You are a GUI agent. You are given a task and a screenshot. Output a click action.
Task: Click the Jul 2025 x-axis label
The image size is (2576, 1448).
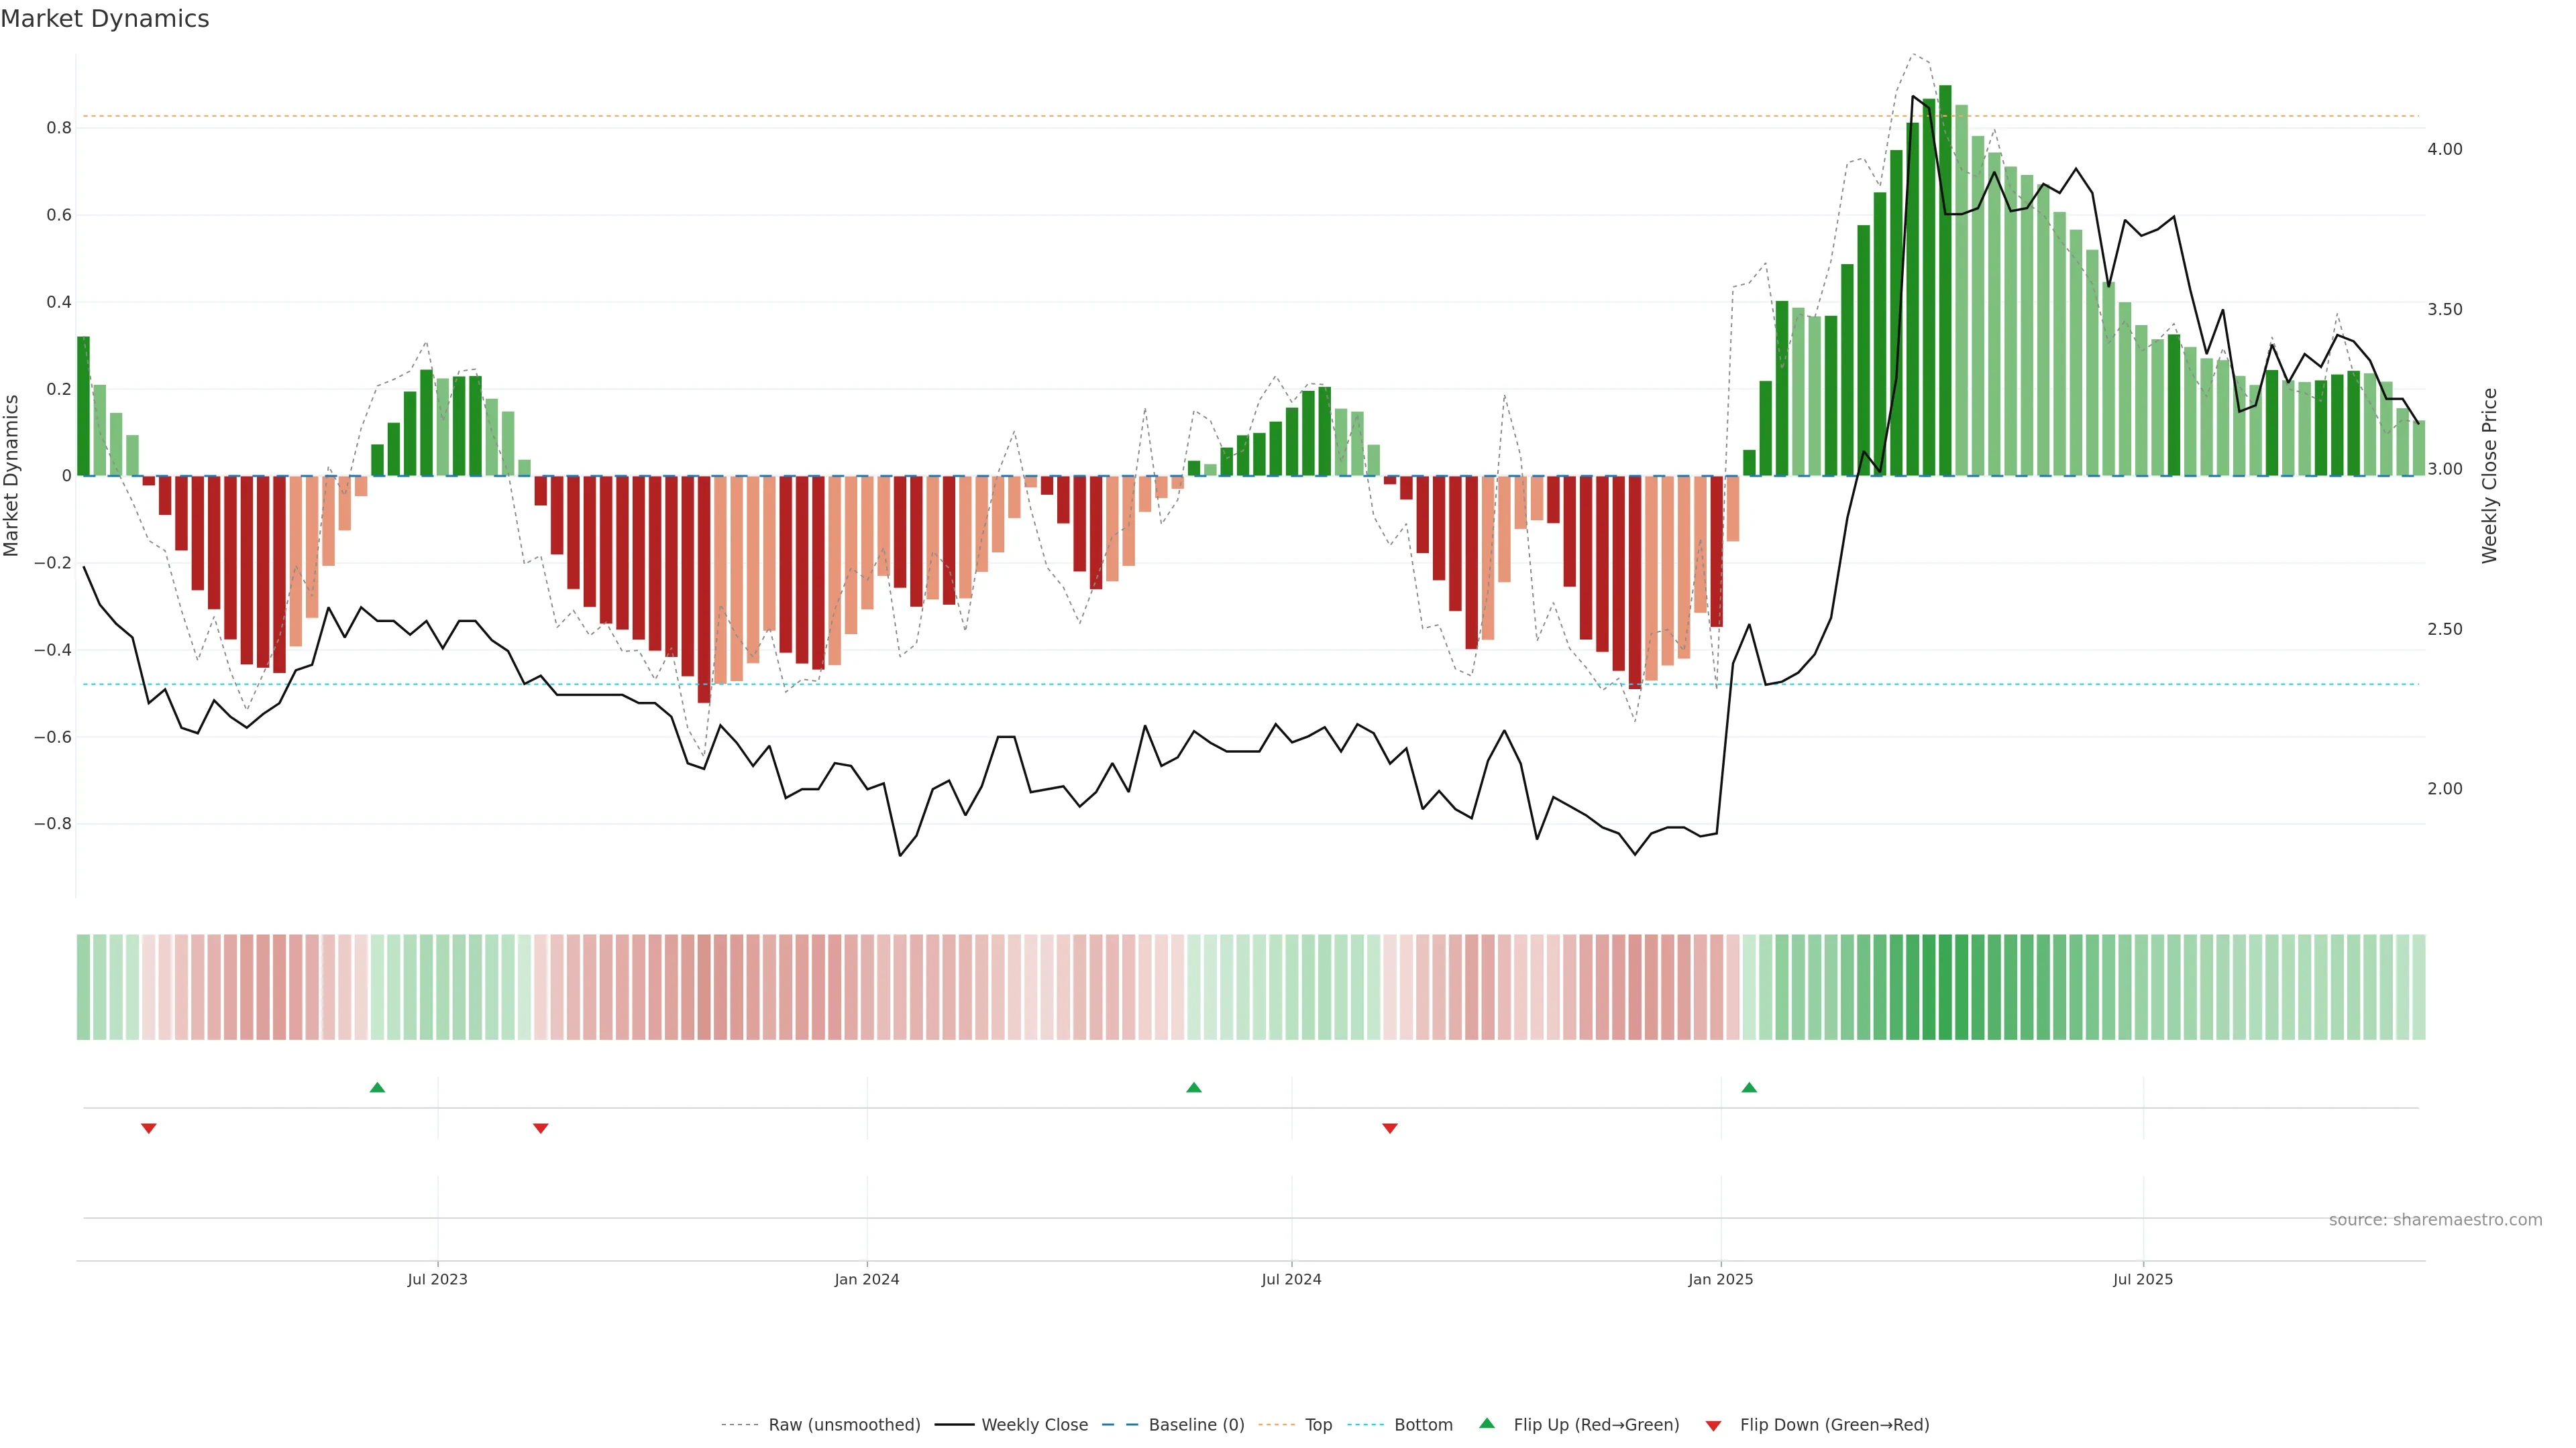2142,1279
